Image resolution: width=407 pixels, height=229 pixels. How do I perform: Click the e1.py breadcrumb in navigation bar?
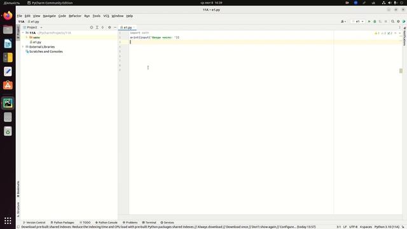coord(34,22)
